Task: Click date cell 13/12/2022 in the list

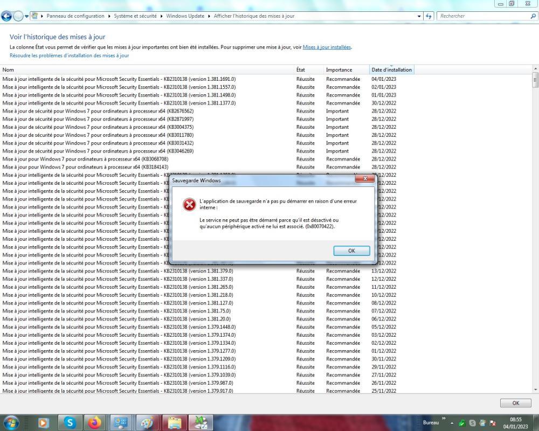Action: [x=384, y=271]
